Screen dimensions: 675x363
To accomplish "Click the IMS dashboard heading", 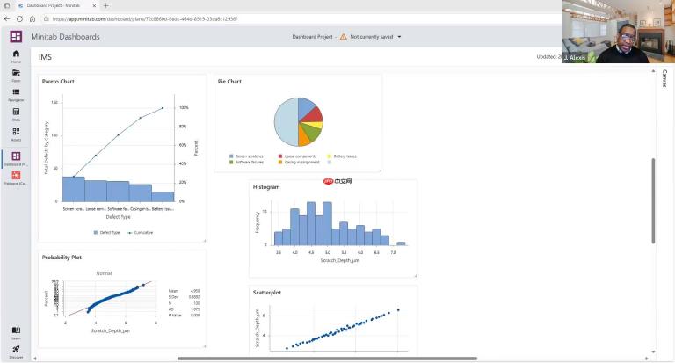I will click(45, 57).
